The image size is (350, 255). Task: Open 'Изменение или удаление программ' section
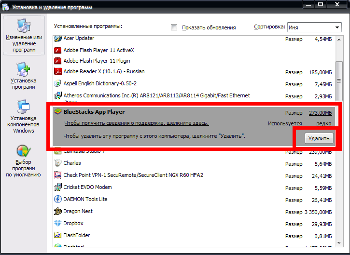[x=24, y=36]
